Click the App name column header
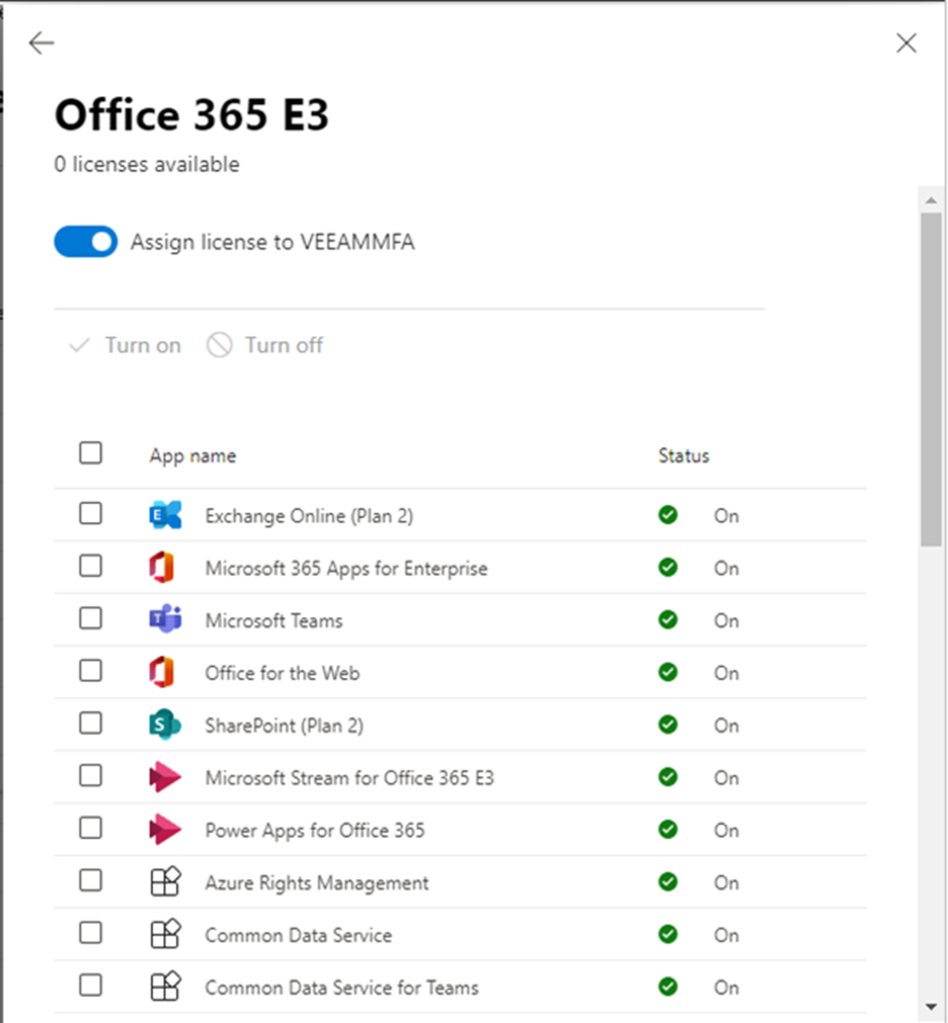This screenshot has height=1023, width=948. pos(193,455)
